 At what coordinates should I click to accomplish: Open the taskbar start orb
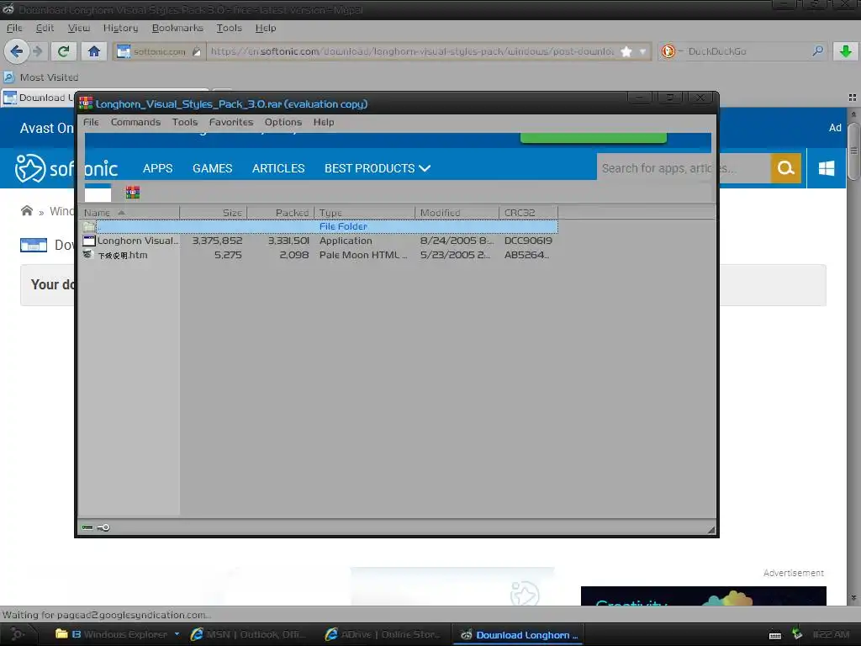pyautogui.click(x=17, y=634)
